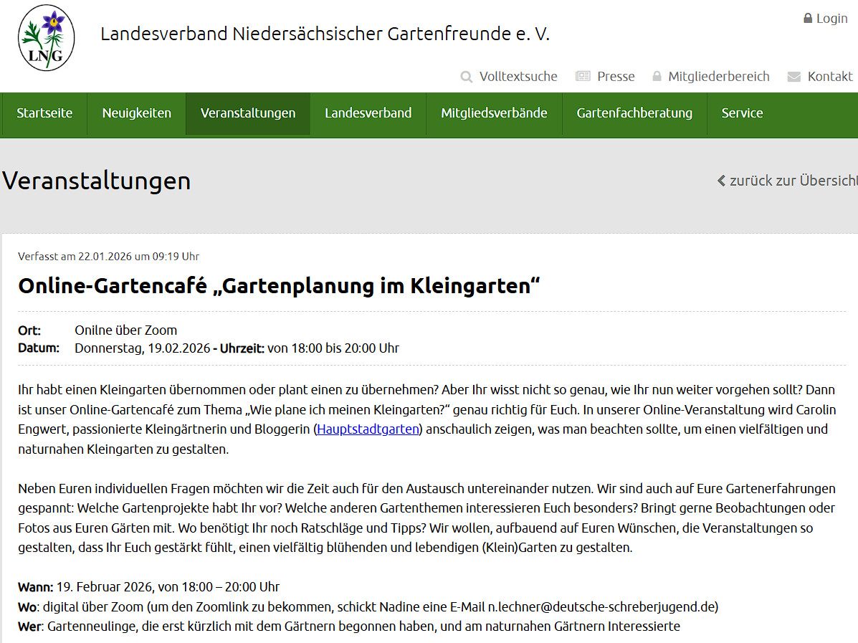
Task: Click the LNG flower logo
Action: tap(45, 37)
